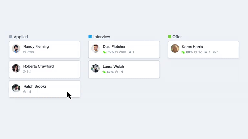
Task: Click Laura Welch's profile photo
Action: 96,69
